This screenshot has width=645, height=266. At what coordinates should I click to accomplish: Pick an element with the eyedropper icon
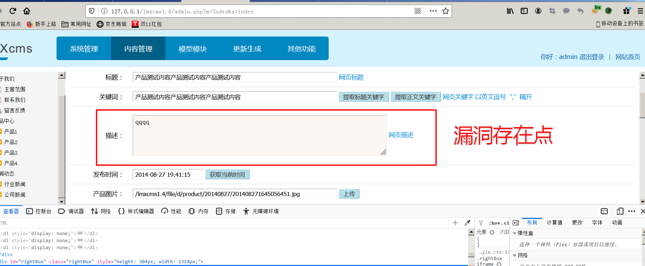[468, 223]
